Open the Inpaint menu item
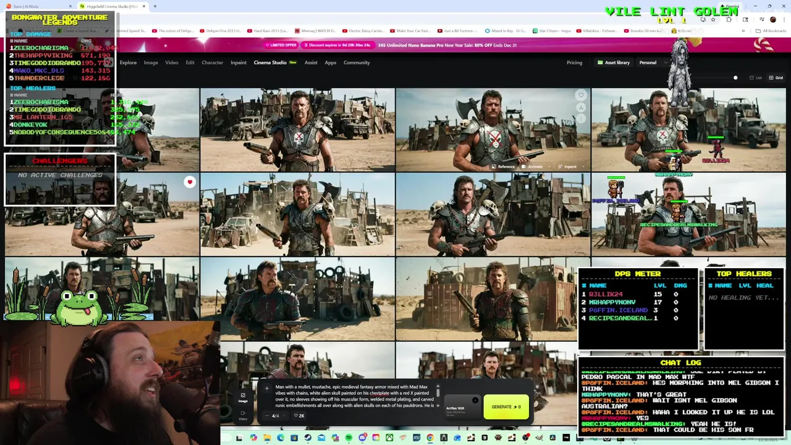 click(239, 62)
